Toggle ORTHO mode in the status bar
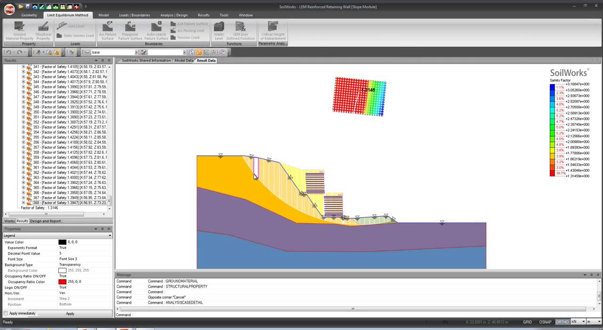Screen dimensions: 603x330 coord(562,322)
